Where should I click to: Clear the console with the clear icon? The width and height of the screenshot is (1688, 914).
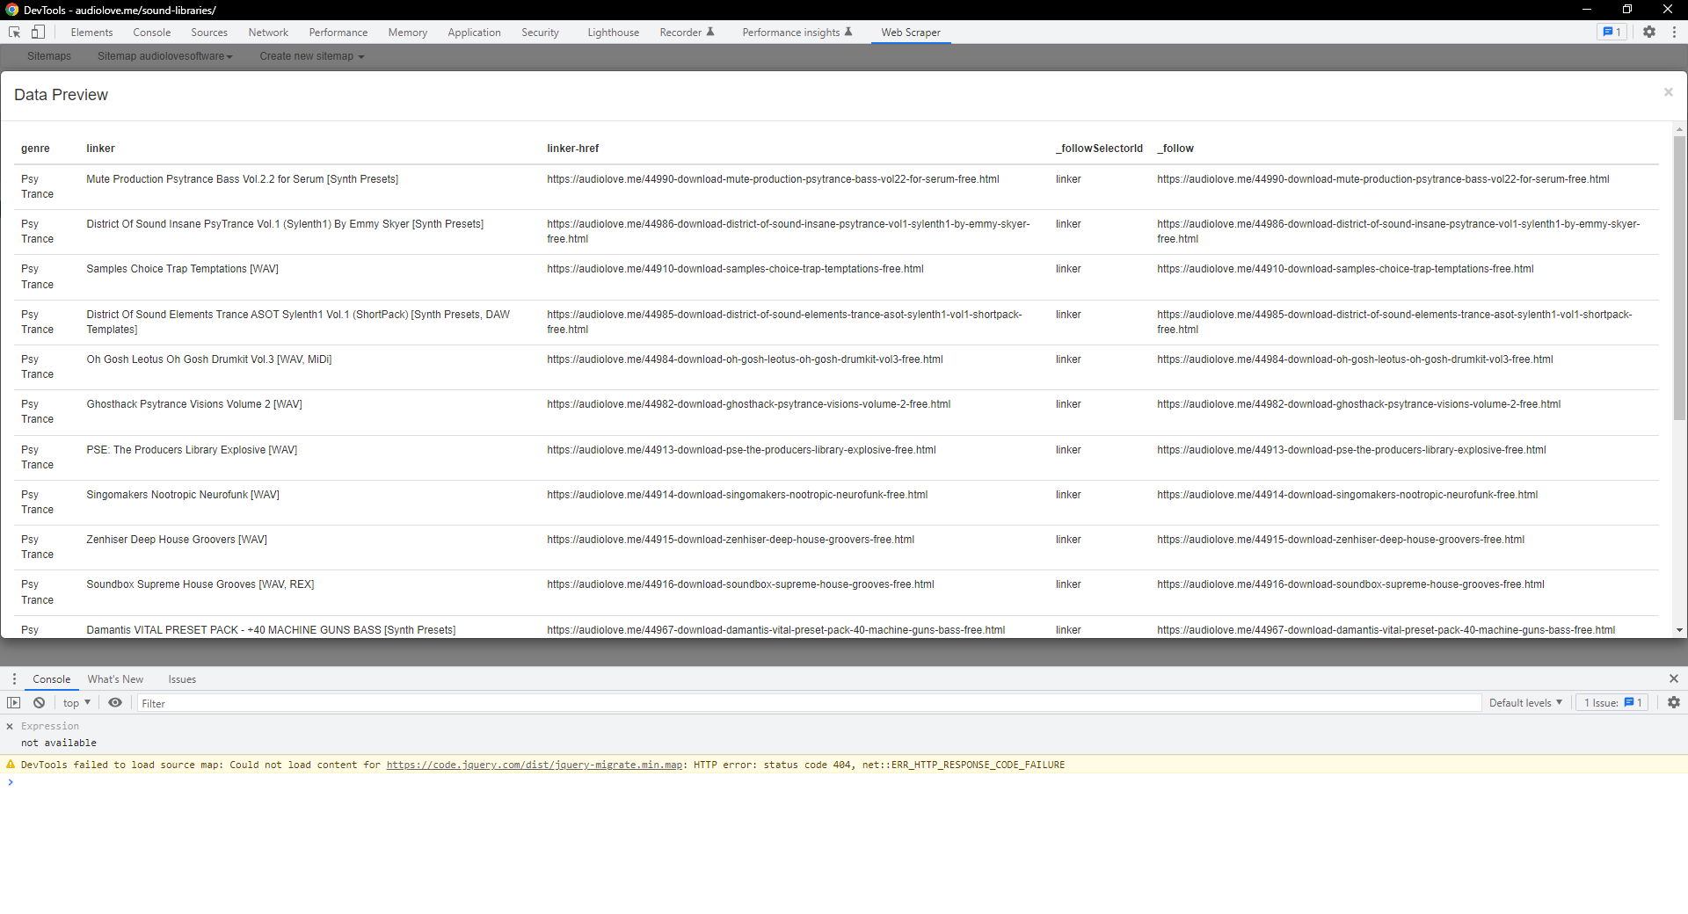(40, 703)
